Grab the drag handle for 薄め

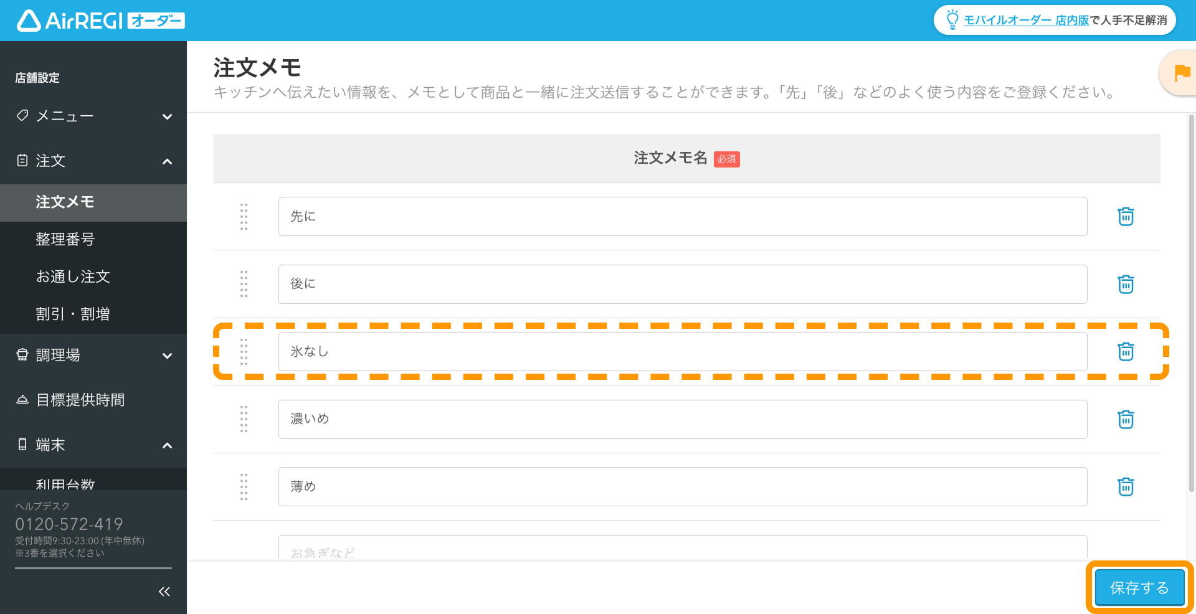244,486
